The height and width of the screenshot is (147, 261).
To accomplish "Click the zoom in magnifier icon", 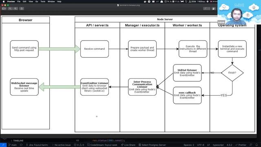I will pos(15,9).
